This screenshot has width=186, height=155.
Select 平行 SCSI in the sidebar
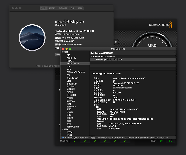[71, 95]
